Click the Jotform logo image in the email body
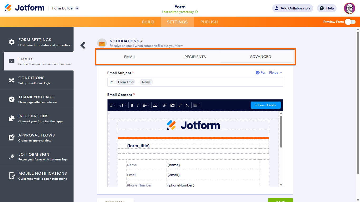 [x=193, y=125]
